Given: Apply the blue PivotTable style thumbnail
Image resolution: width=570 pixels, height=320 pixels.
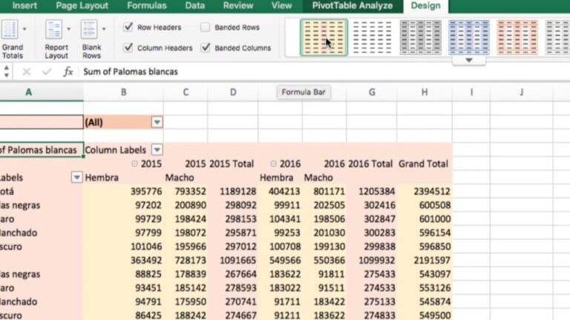Looking at the screenshot, I should point(468,37).
